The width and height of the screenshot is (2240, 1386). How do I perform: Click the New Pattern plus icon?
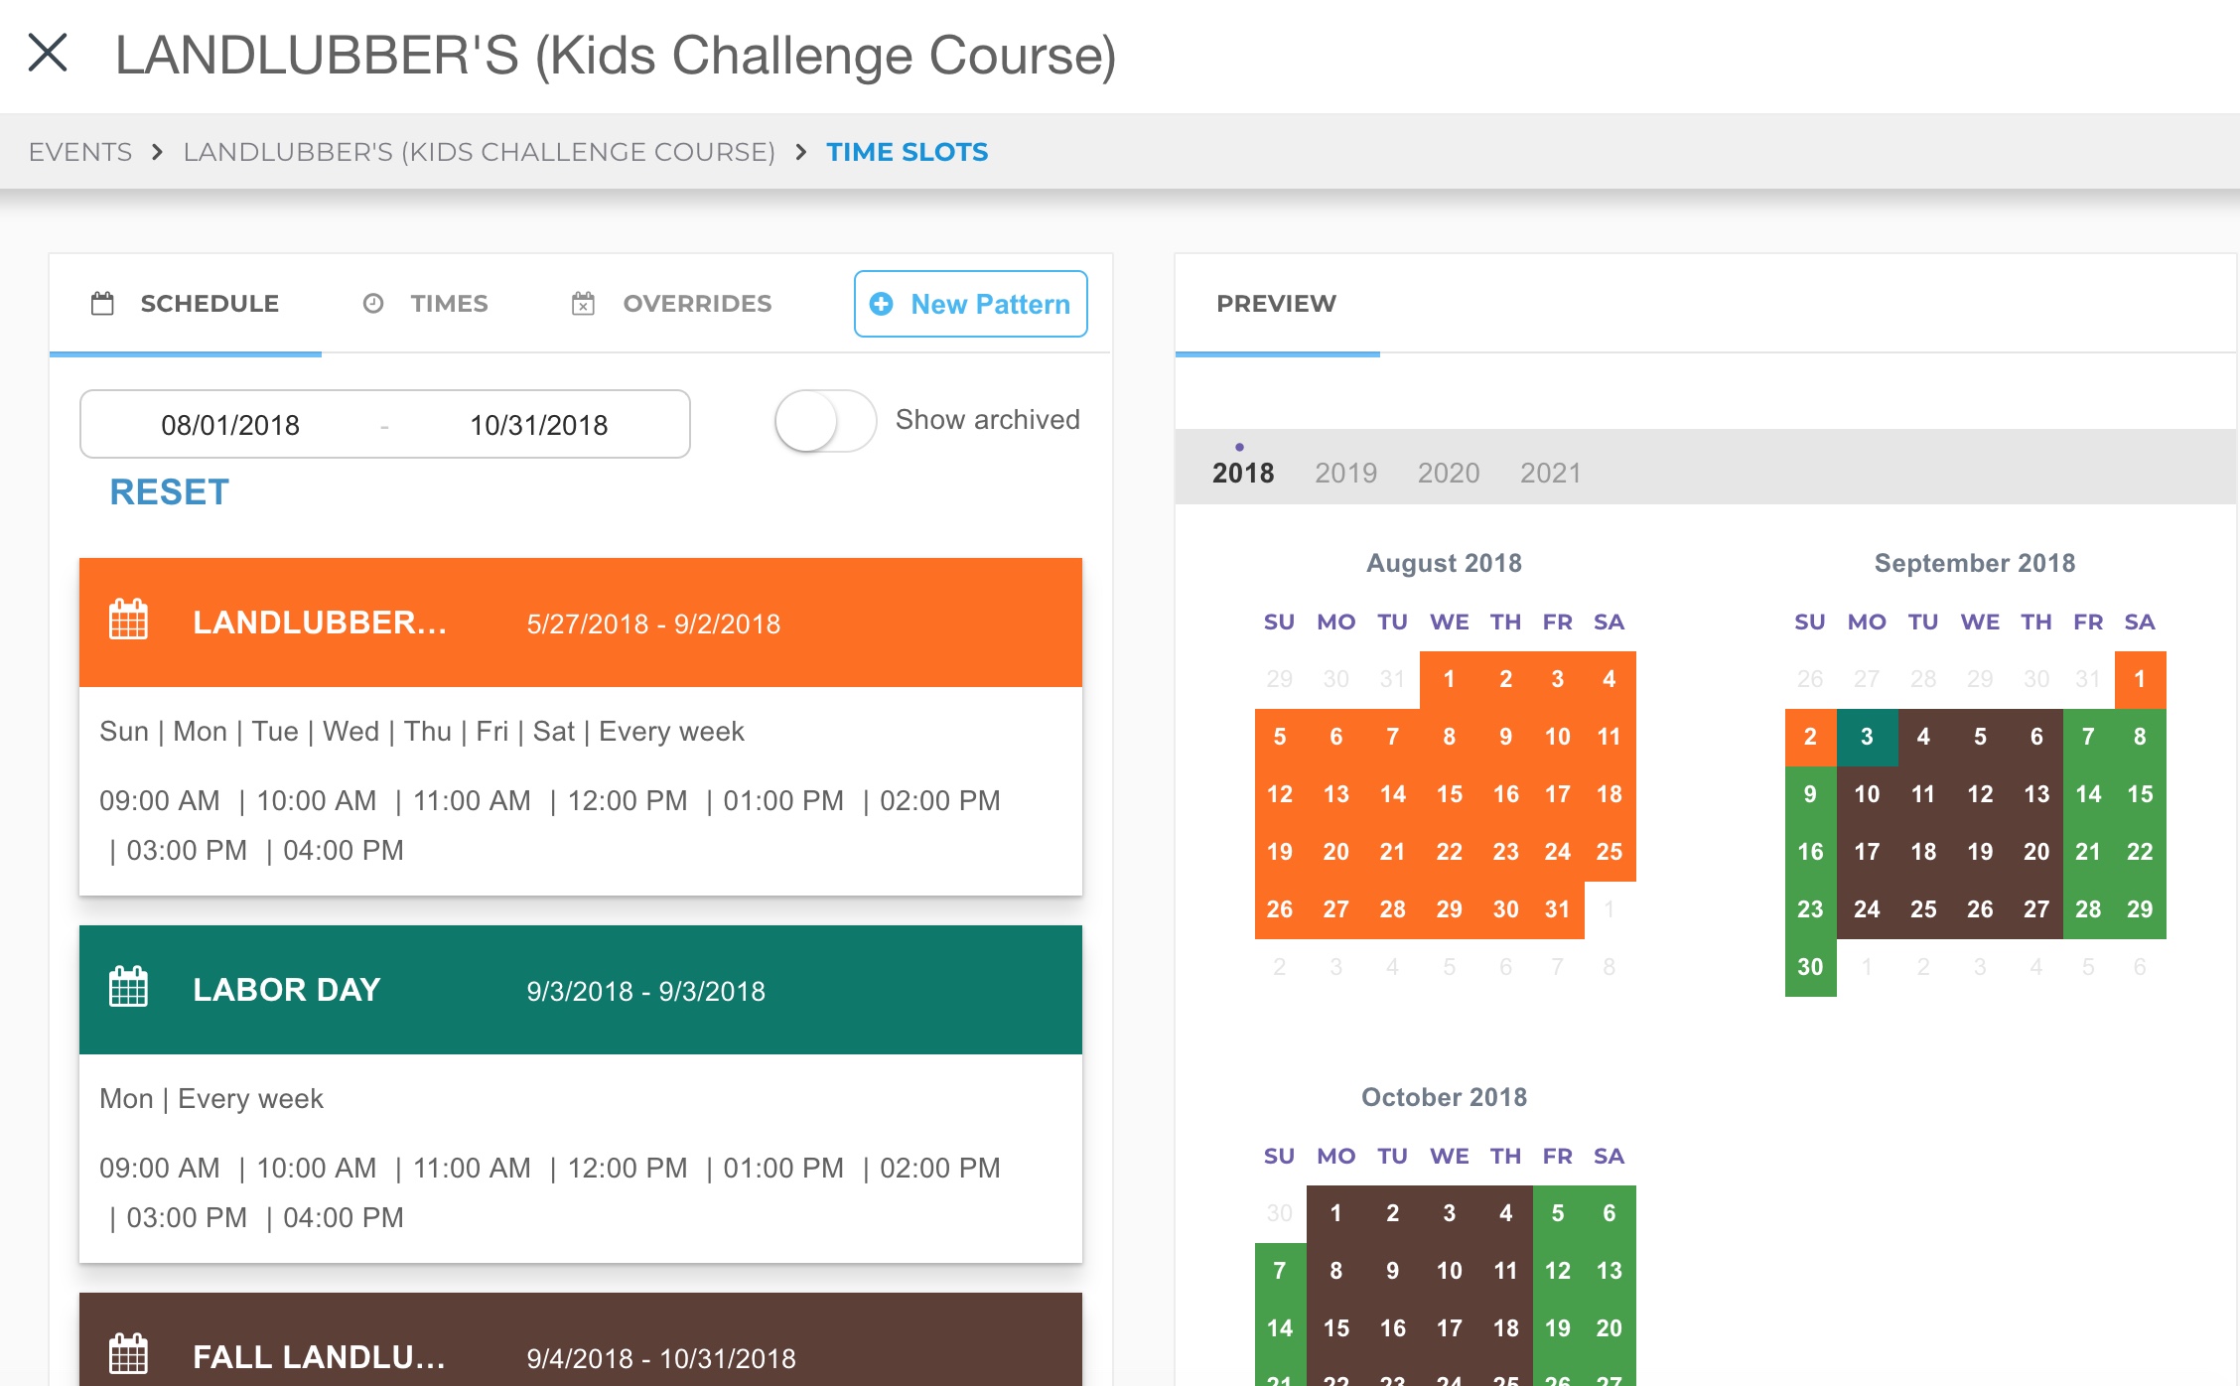884,304
